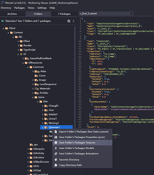Open the Packages menu
This screenshot has height=175, width=154.
(19, 8)
